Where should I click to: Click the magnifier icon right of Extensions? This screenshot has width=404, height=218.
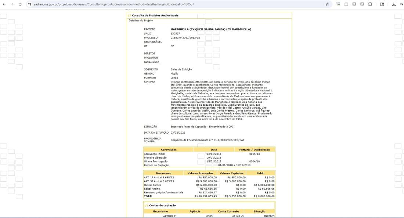(x=382, y=4)
